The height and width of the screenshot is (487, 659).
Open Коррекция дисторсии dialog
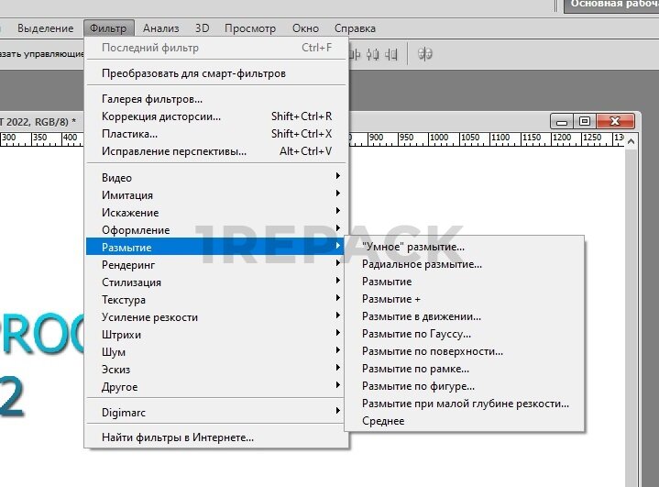tap(161, 116)
